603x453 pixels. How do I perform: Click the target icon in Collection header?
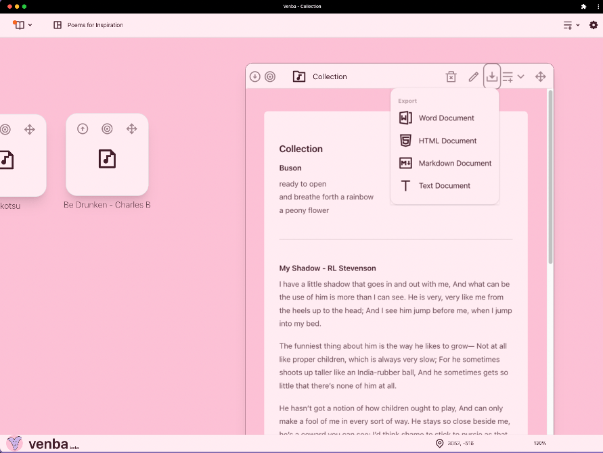click(270, 76)
